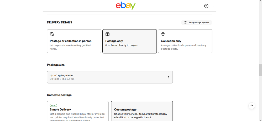Open the three-dot more options menu
The image size is (262, 121).
tap(213, 6)
